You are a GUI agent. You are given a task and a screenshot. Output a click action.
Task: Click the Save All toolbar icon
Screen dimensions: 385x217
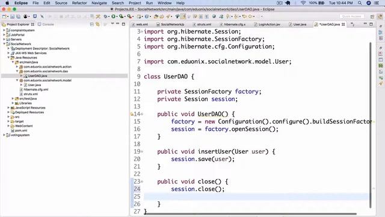pos(18,16)
